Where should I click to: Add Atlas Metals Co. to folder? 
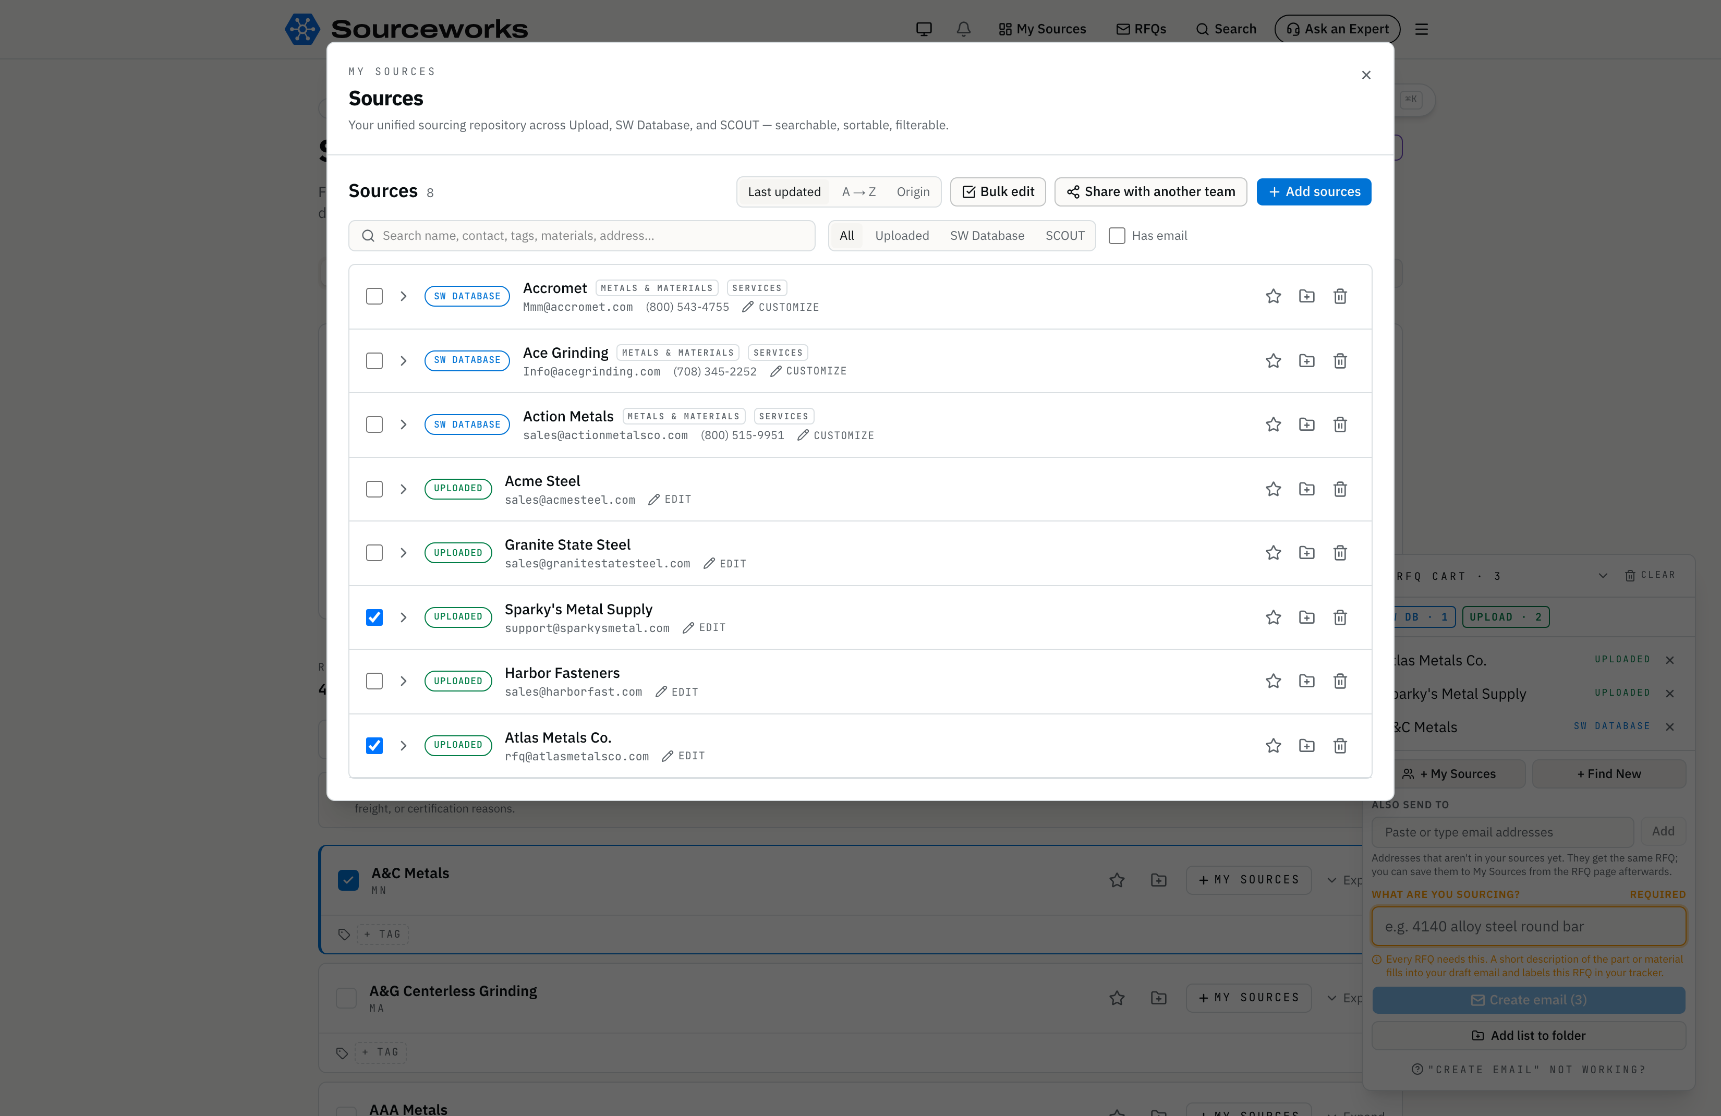click(1307, 746)
